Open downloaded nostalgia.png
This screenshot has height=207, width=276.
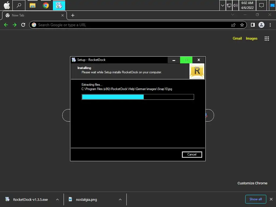pos(86,200)
